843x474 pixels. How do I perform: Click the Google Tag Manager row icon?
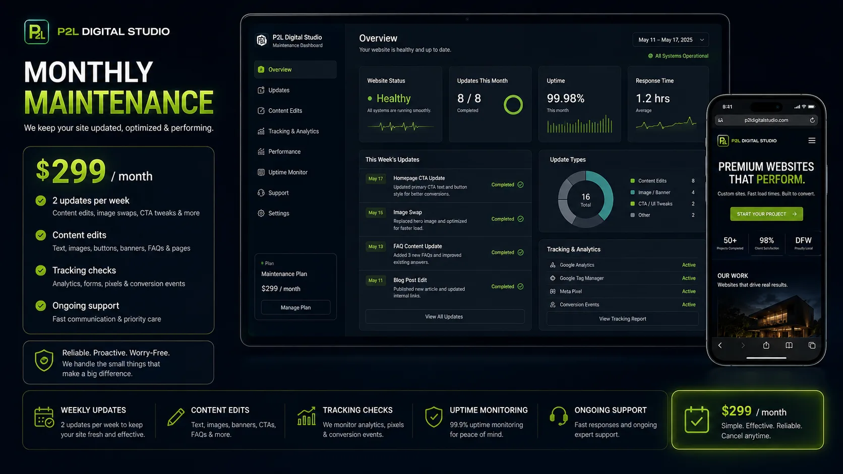(x=553, y=278)
